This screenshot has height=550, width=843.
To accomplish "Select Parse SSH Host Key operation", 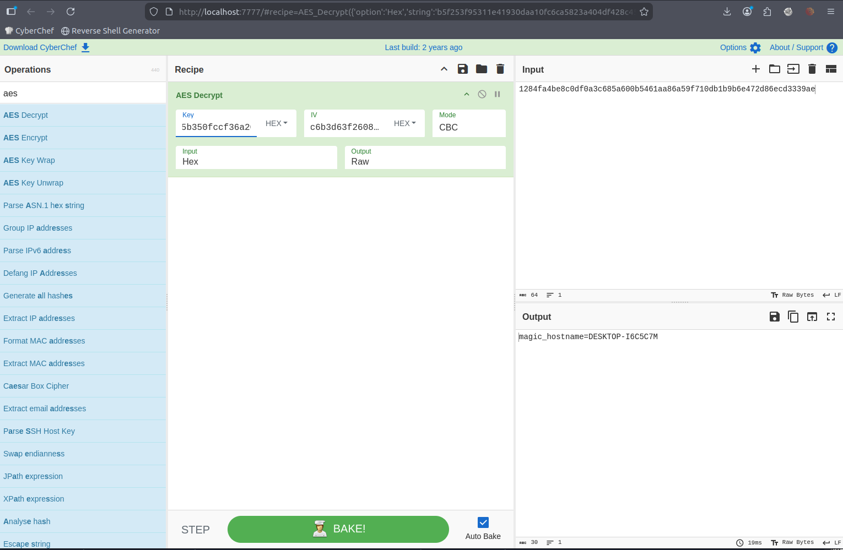I will tap(83, 431).
